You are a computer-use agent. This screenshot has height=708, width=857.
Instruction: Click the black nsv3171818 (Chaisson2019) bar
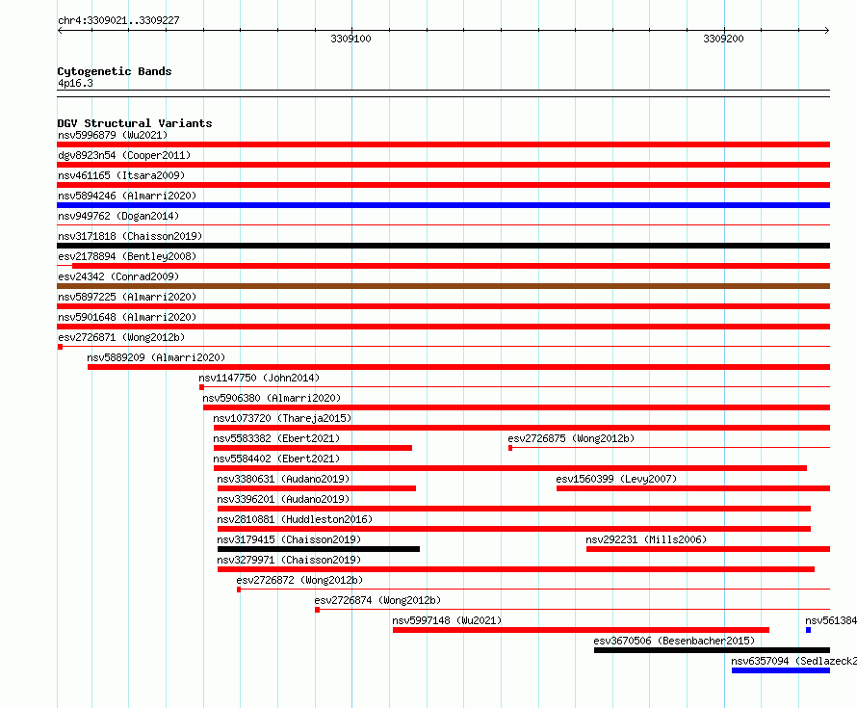(443, 246)
